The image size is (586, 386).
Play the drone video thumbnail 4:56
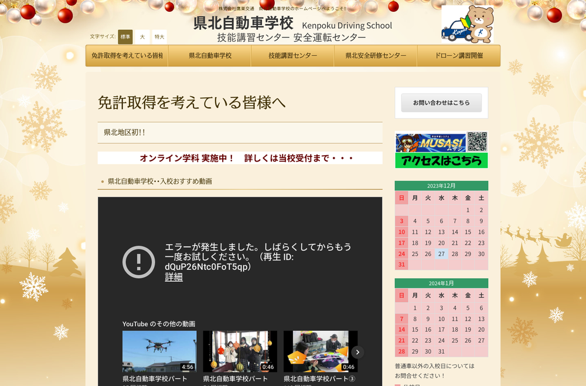click(x=159, y=351)
